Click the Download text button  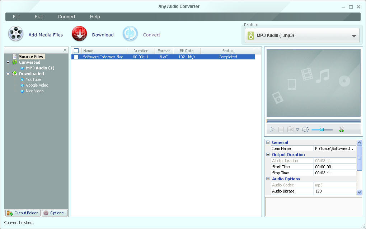[103, 35]
